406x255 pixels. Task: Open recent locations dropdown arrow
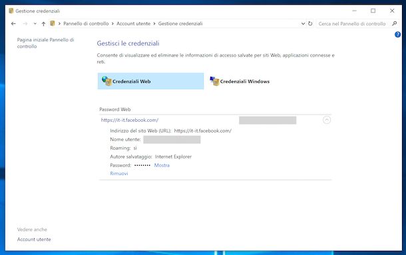[35, 23]
